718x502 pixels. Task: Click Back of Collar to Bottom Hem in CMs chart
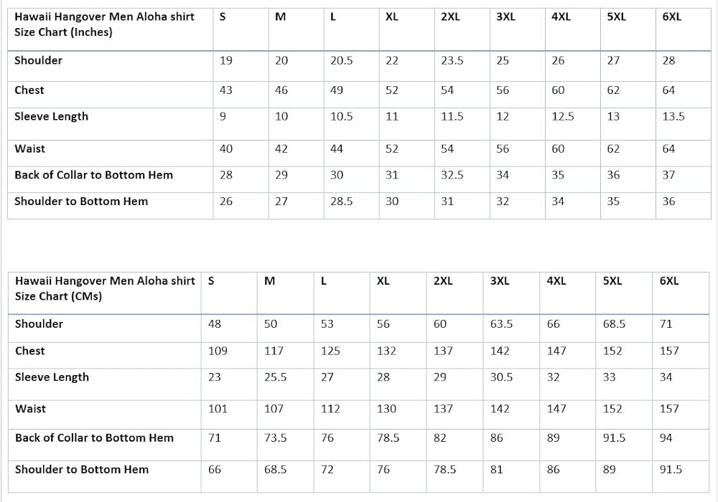pyautogui.click(x=94, y=437)
